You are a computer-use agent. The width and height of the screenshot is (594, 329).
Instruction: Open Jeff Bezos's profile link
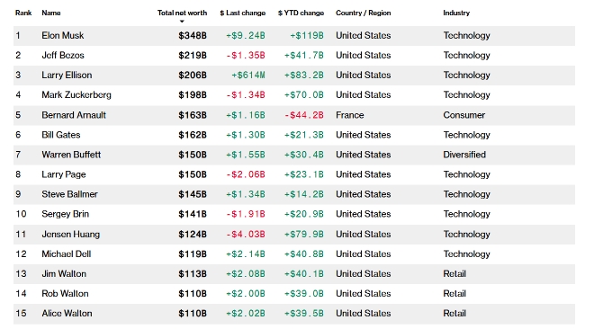pos(63,55)
